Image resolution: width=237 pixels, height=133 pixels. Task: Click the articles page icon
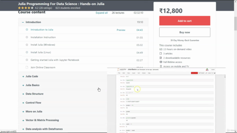pyautogui.click(x=161, y=53)
